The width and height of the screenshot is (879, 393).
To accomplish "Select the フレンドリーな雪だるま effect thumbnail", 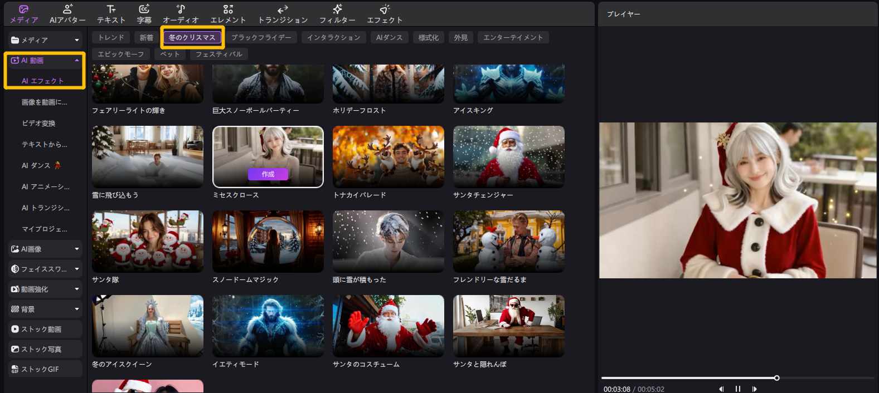I will pos(509,241).
